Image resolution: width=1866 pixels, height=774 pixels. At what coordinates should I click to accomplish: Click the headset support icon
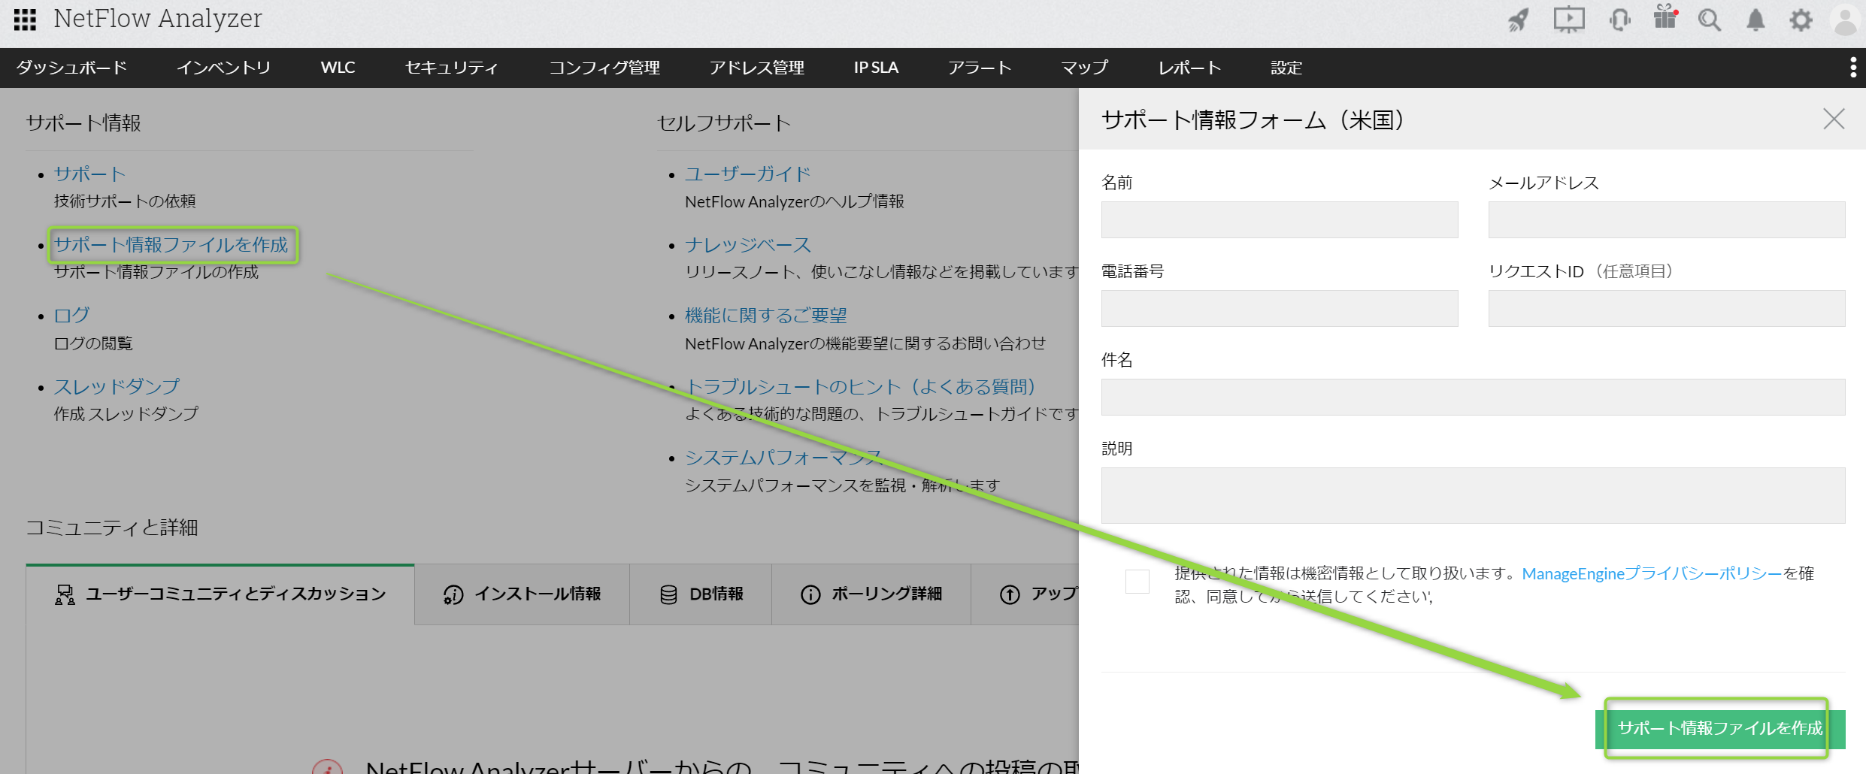tap(1619, 20)
